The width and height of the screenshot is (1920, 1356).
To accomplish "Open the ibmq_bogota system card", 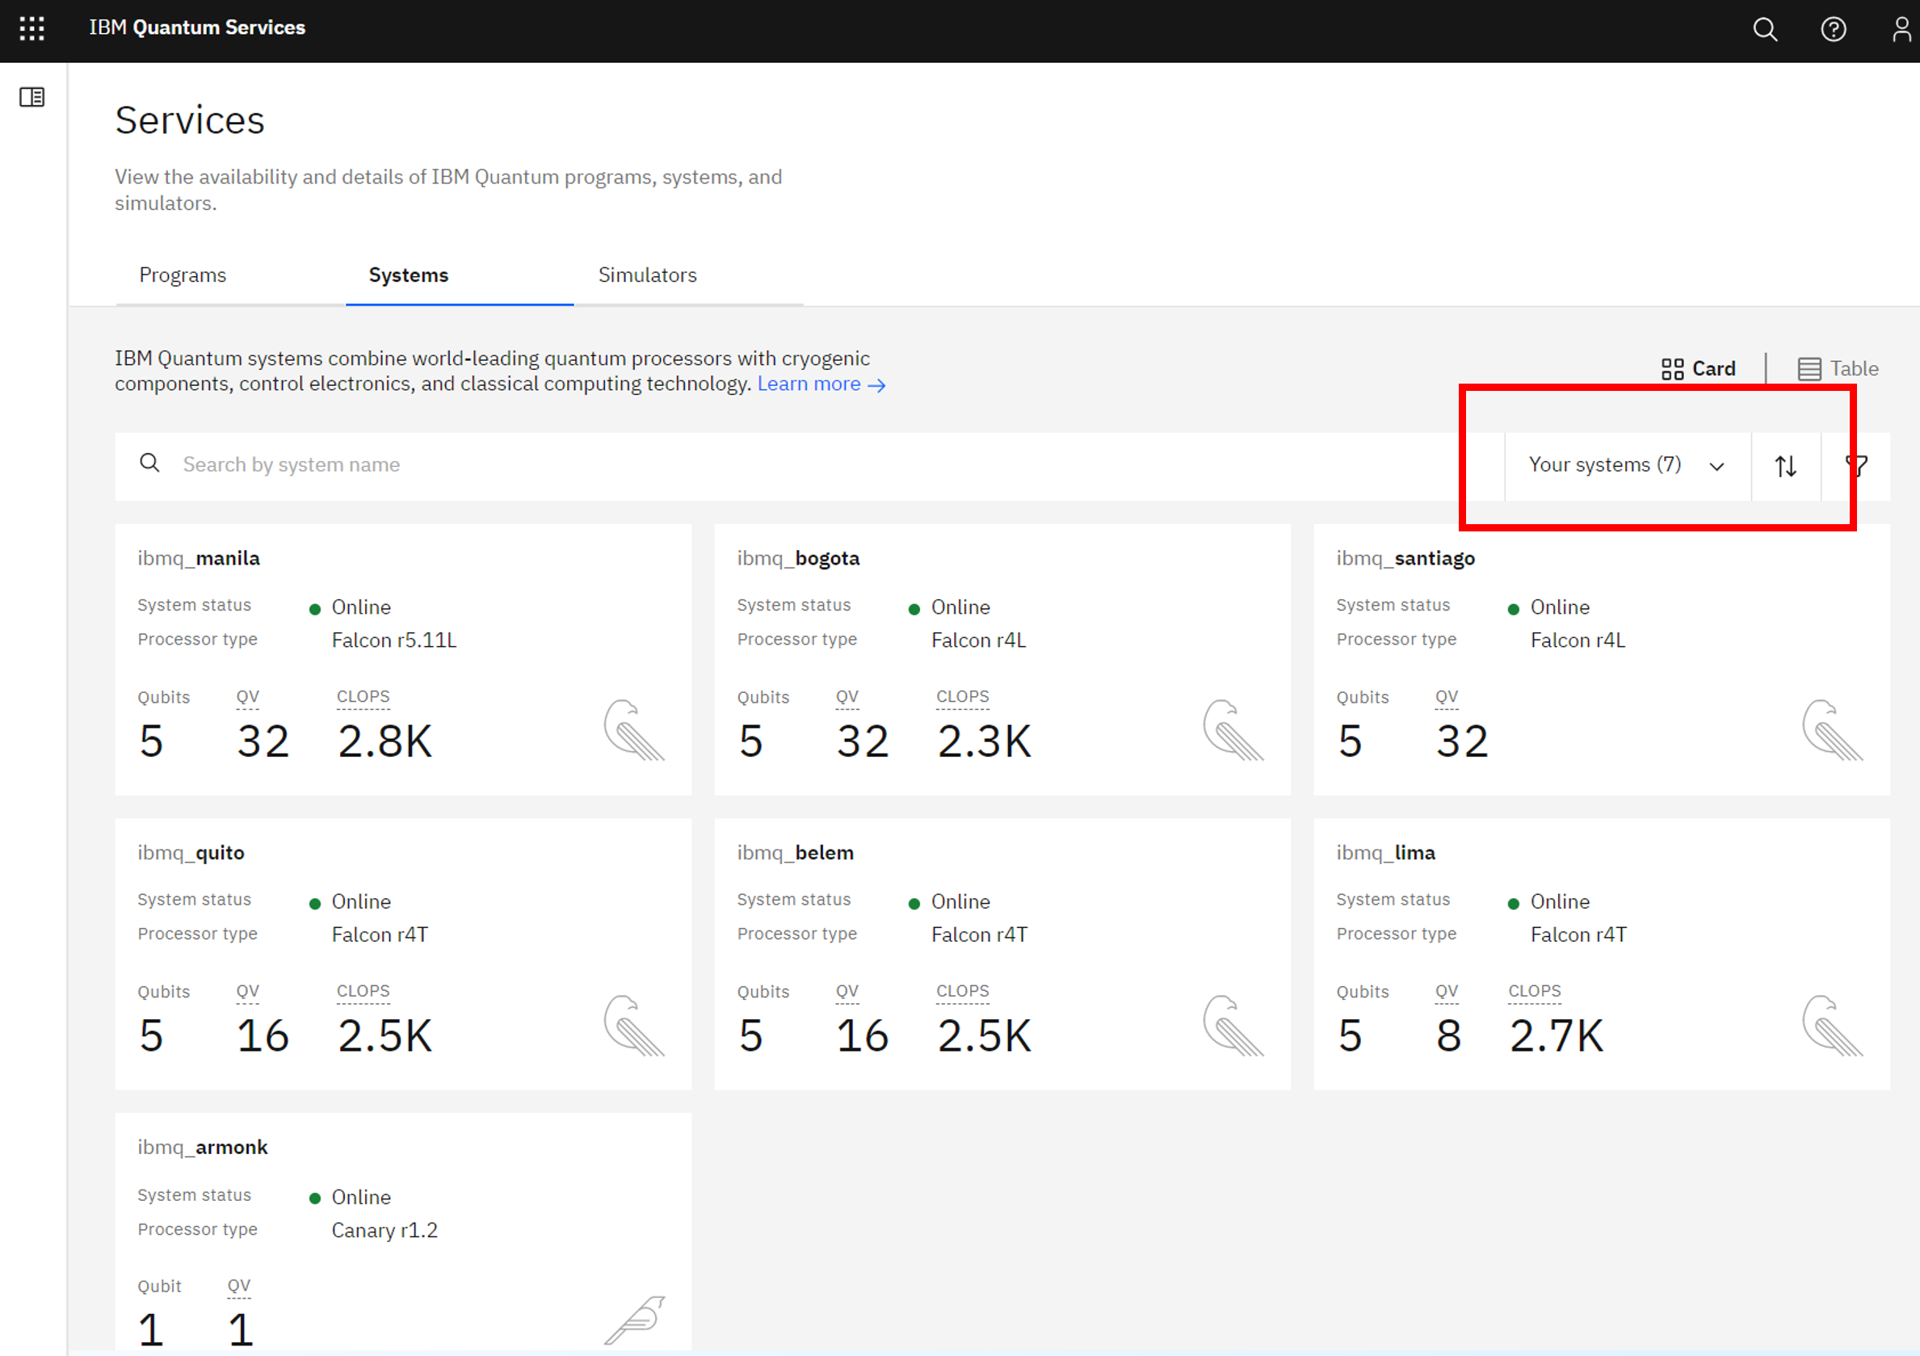I will 1002,660.
